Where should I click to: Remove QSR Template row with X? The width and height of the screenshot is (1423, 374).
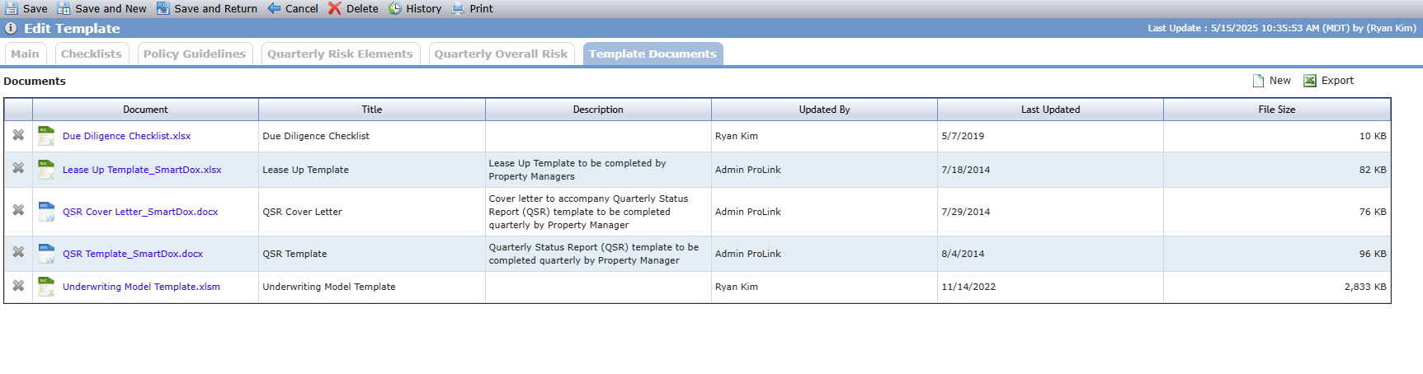click(x=18, y=252)
